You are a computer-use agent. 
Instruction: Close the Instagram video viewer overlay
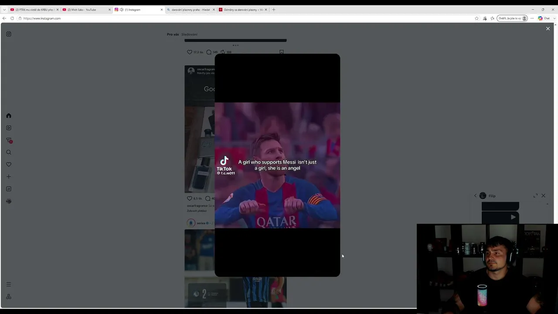click(x=548, y=28)
